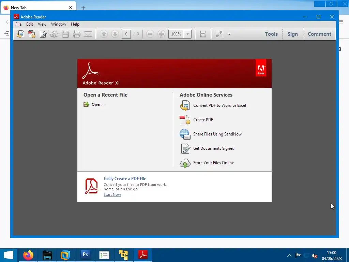
Task: Click the Print toolbar icon
Action: (x=77, y=34)
